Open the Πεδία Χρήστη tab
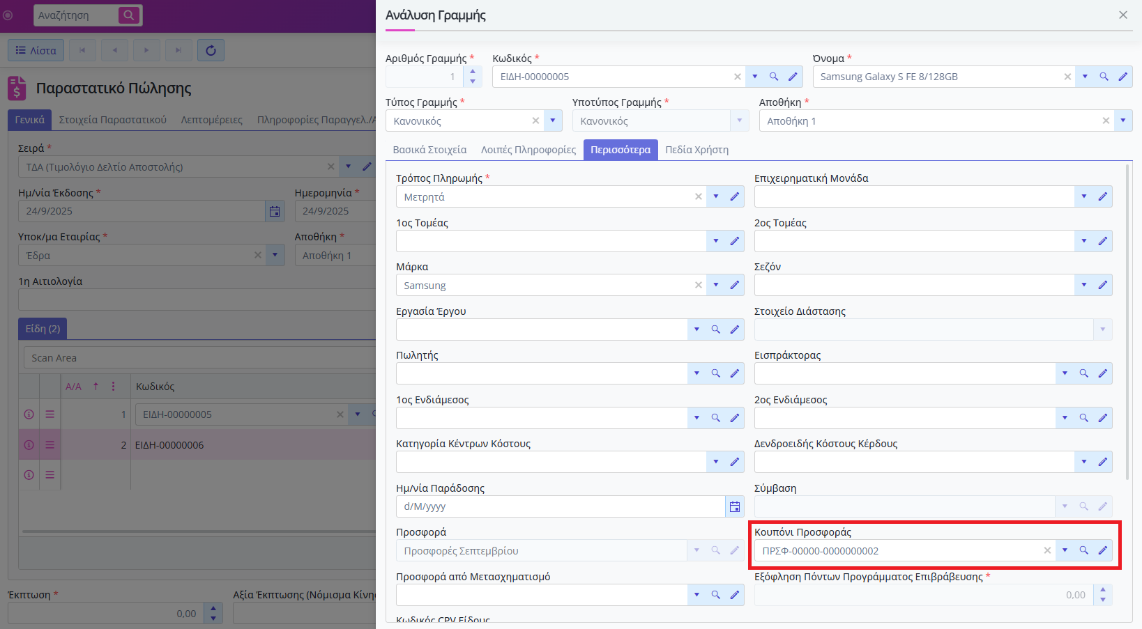1142x629 pixels. point(696,150)
